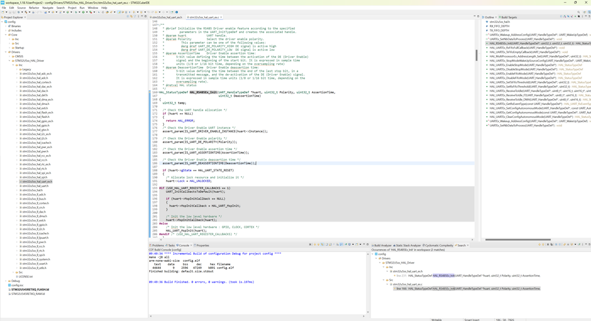
Task: Click the Link with Editor icon in Project Explorer
Action: click(x=131, y=17)
